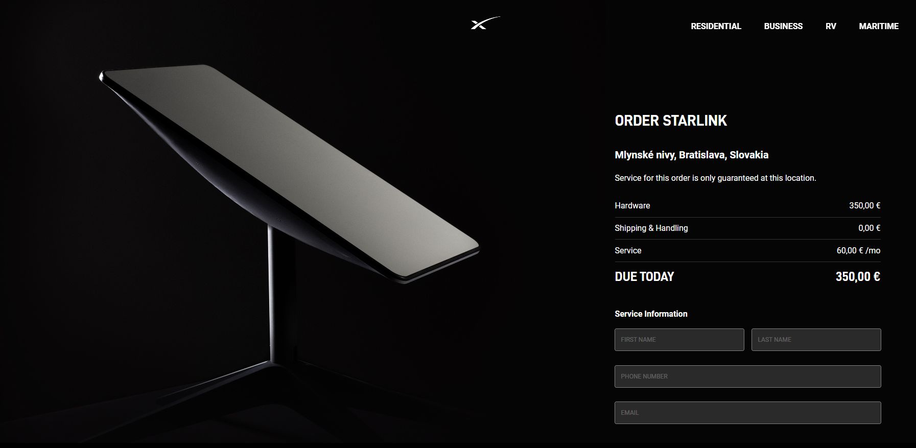This screenshot has width=916, height=448.
Task: Select the Shipping & Handling row label
Action: tap(651, 228)
